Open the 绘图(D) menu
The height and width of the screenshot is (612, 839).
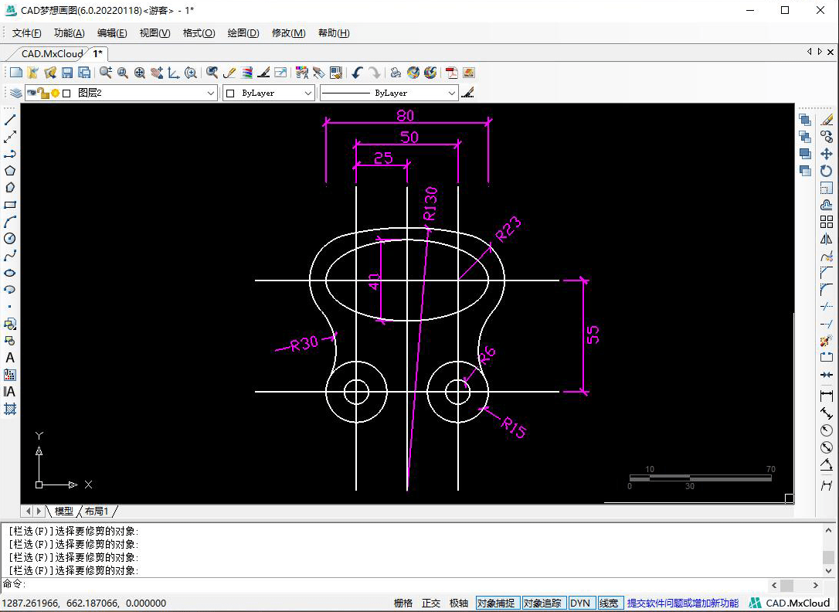click(x=243, y=33)
